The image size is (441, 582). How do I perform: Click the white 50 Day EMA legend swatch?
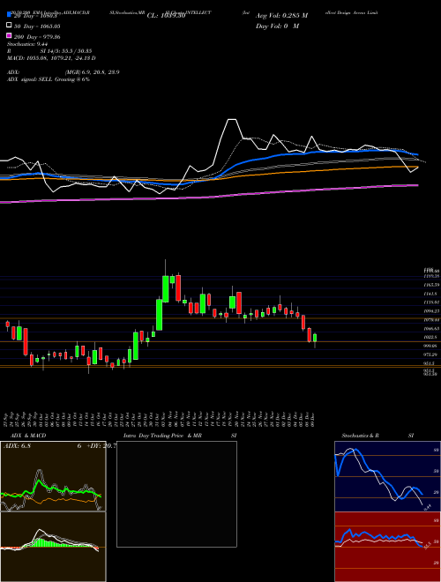click(10, 26)
